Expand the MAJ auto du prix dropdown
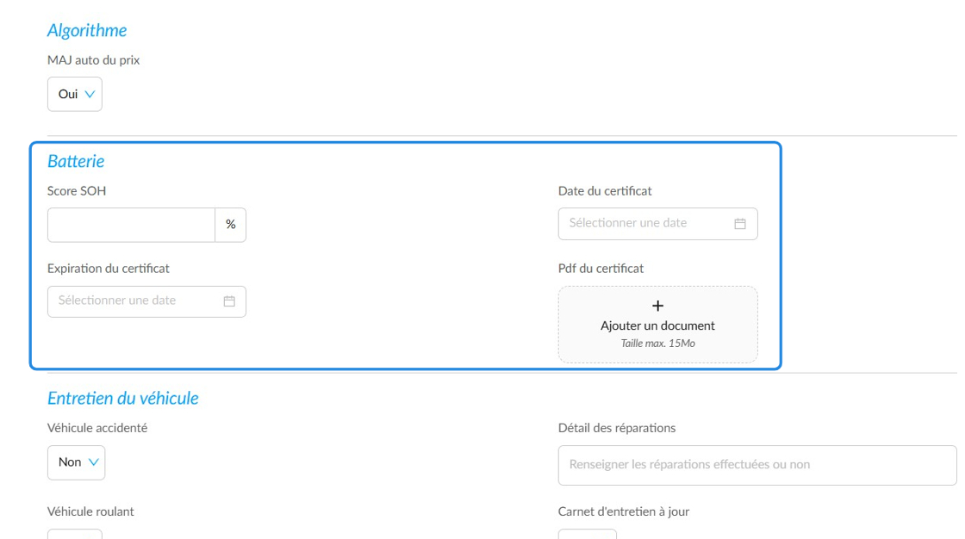The height and width of the screenshot is (539, 965). point(74,94)
